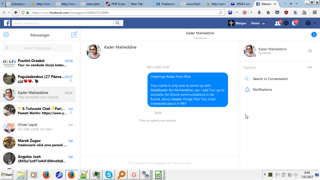
Task: Open the Firefox hamburger menu
Action: [315, 12]
